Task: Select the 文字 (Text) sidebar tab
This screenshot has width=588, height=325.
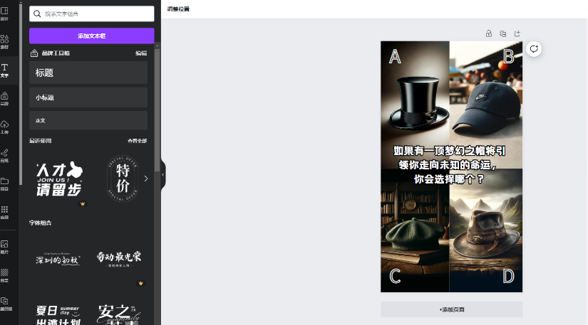Action: click(4, 70)
